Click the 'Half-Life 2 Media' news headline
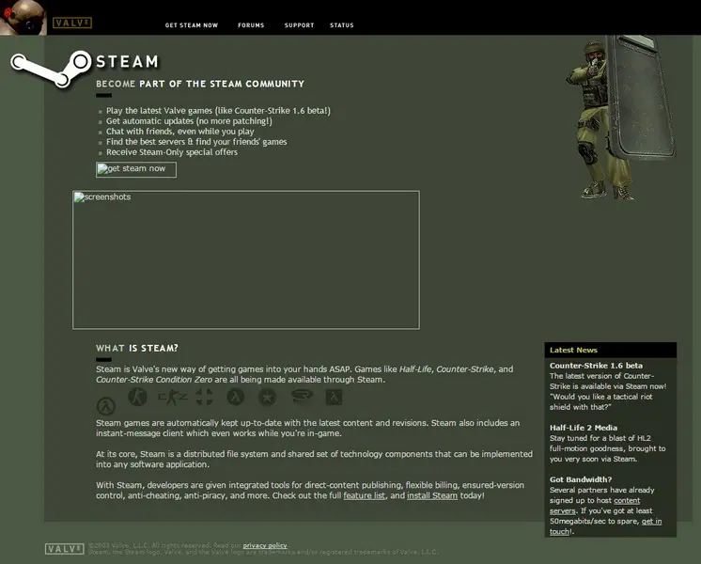 coord(584,428)
